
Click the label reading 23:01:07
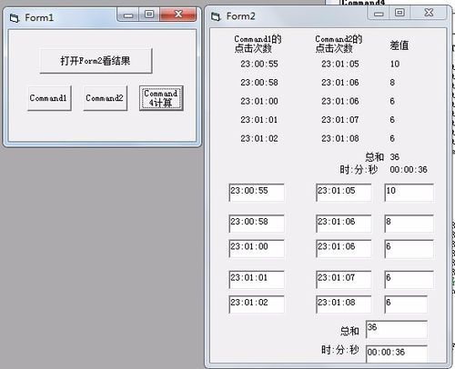point(340,120)
